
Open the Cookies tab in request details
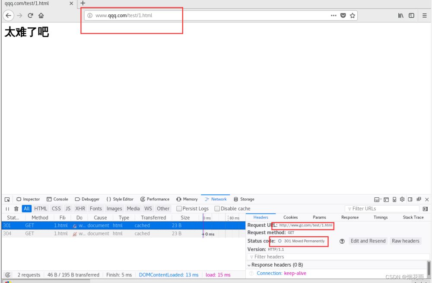coord(290,217)
